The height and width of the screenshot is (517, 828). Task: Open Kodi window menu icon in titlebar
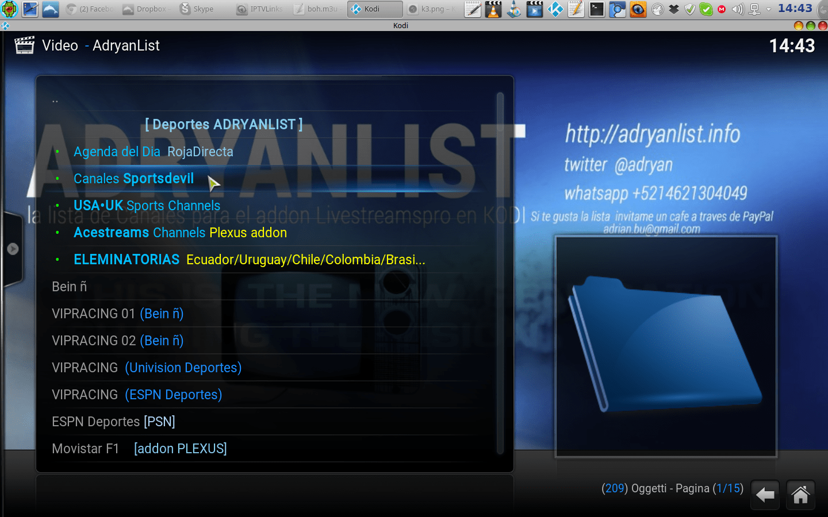(5, 25)
